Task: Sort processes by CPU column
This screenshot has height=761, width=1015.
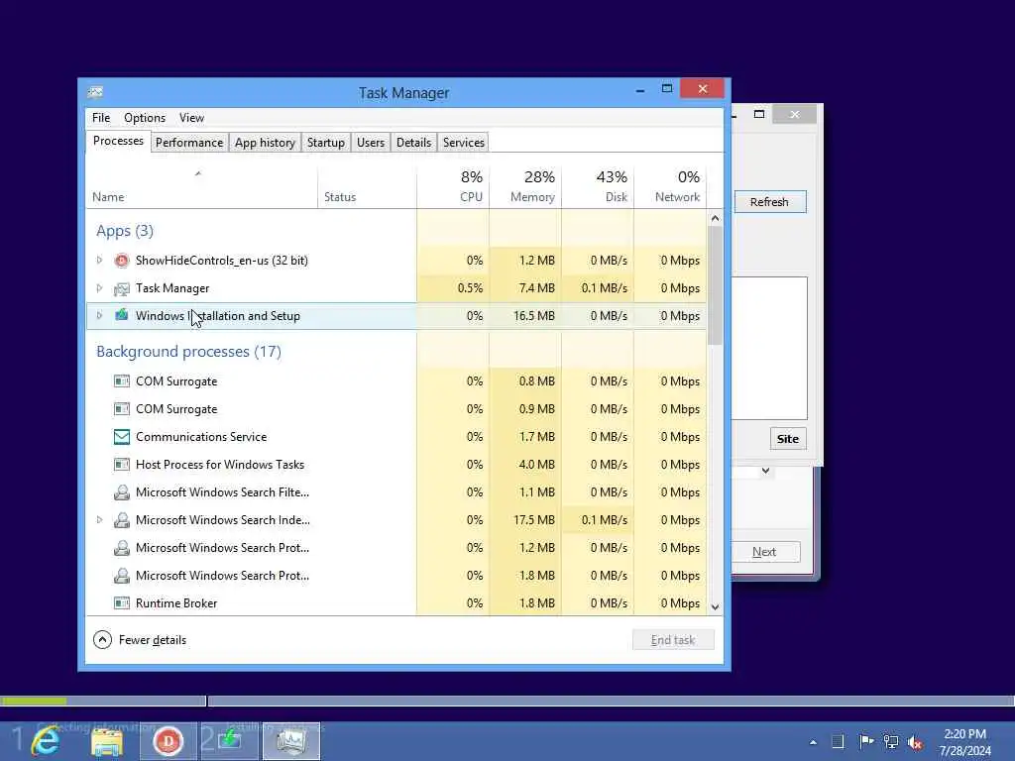Action: [453, 187]
